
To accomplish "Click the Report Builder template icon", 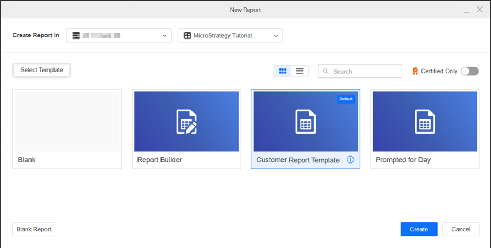I will point(186,121).
